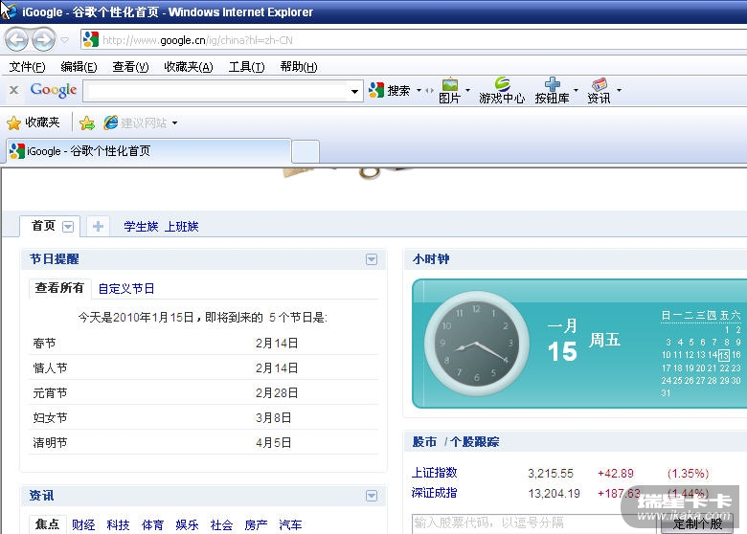Click the 元宵节 holiday row
This screenshot has width=747, height=534.
coord(203,393)
